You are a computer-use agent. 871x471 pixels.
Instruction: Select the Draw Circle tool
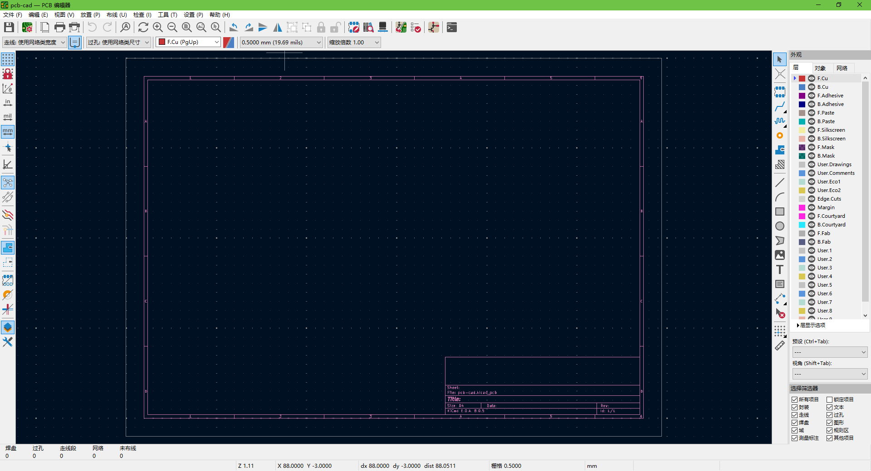pos(779,226)
